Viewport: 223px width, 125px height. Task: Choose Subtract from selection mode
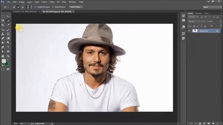coord(22,7)
